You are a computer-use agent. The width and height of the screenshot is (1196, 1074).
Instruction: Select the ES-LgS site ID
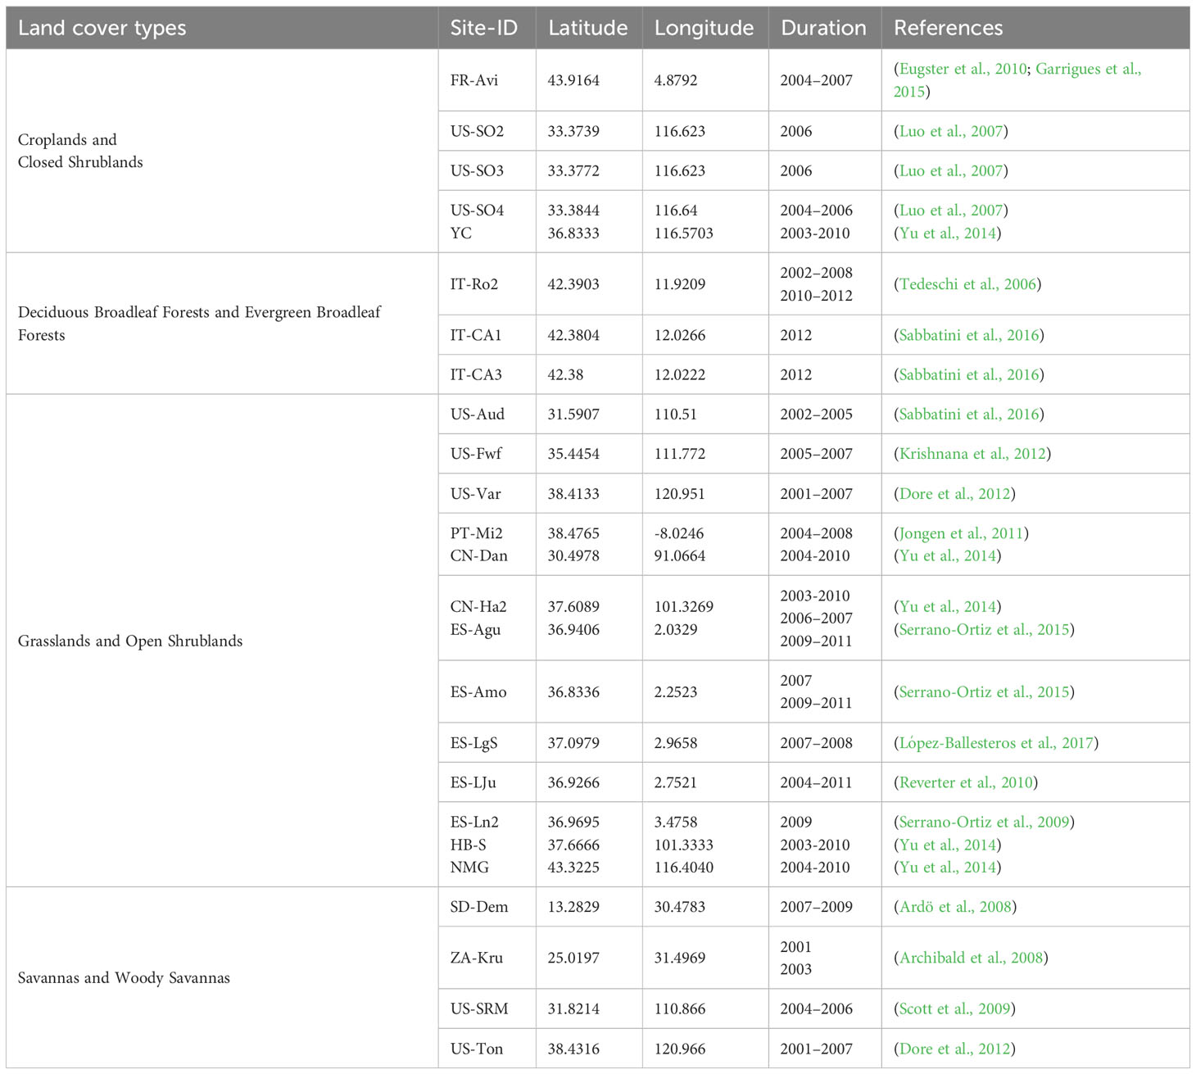[x=474, y=743]
